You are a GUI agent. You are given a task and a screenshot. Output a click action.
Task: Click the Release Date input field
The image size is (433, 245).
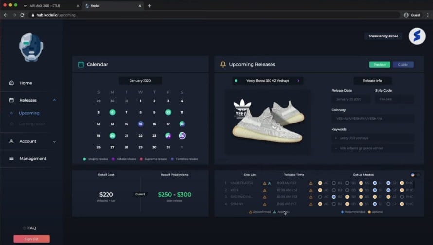[351, 99]
